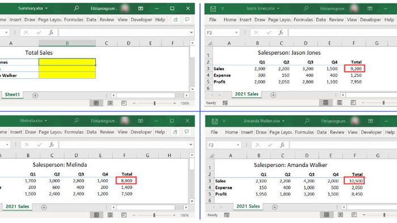
Task: Click Select All corner in Jason Jones sheet
Action: click(x=209, y=43)
